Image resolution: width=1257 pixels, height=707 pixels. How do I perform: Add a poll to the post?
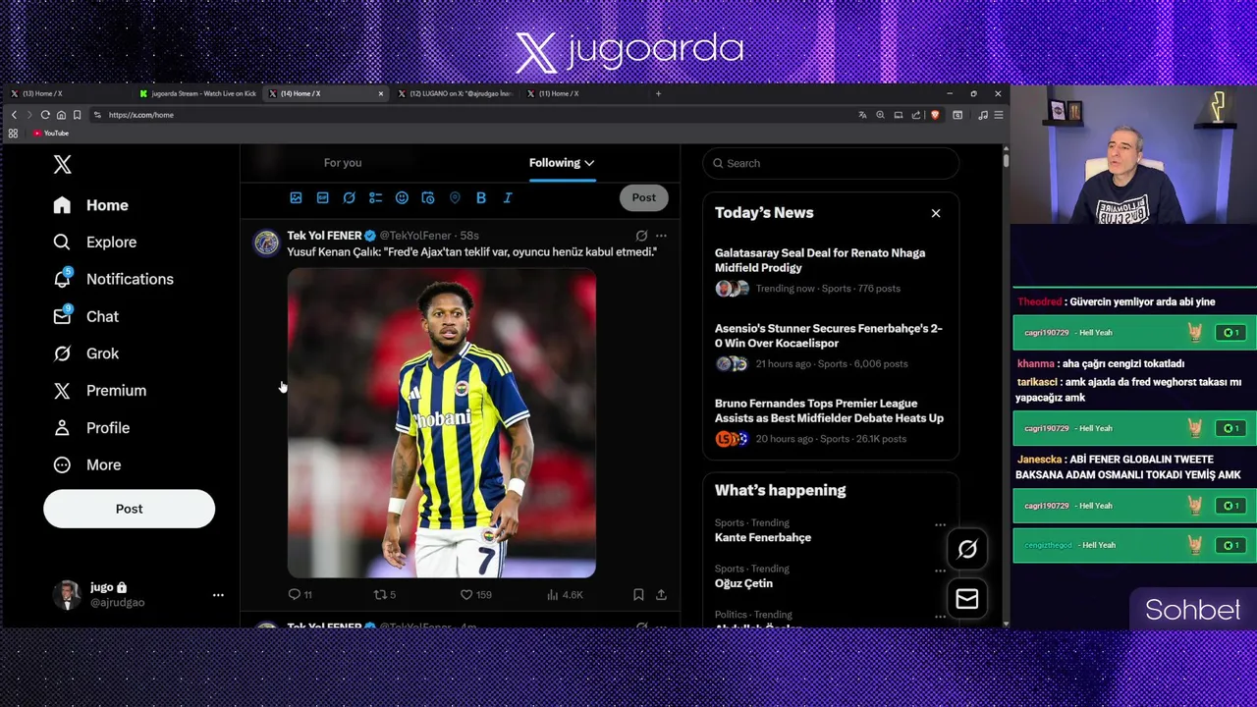pyautogui.click(x=375, y=198)
